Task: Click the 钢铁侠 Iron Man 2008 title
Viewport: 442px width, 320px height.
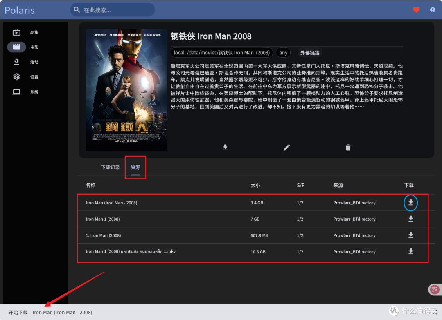Action: click(x=211, y=36)
